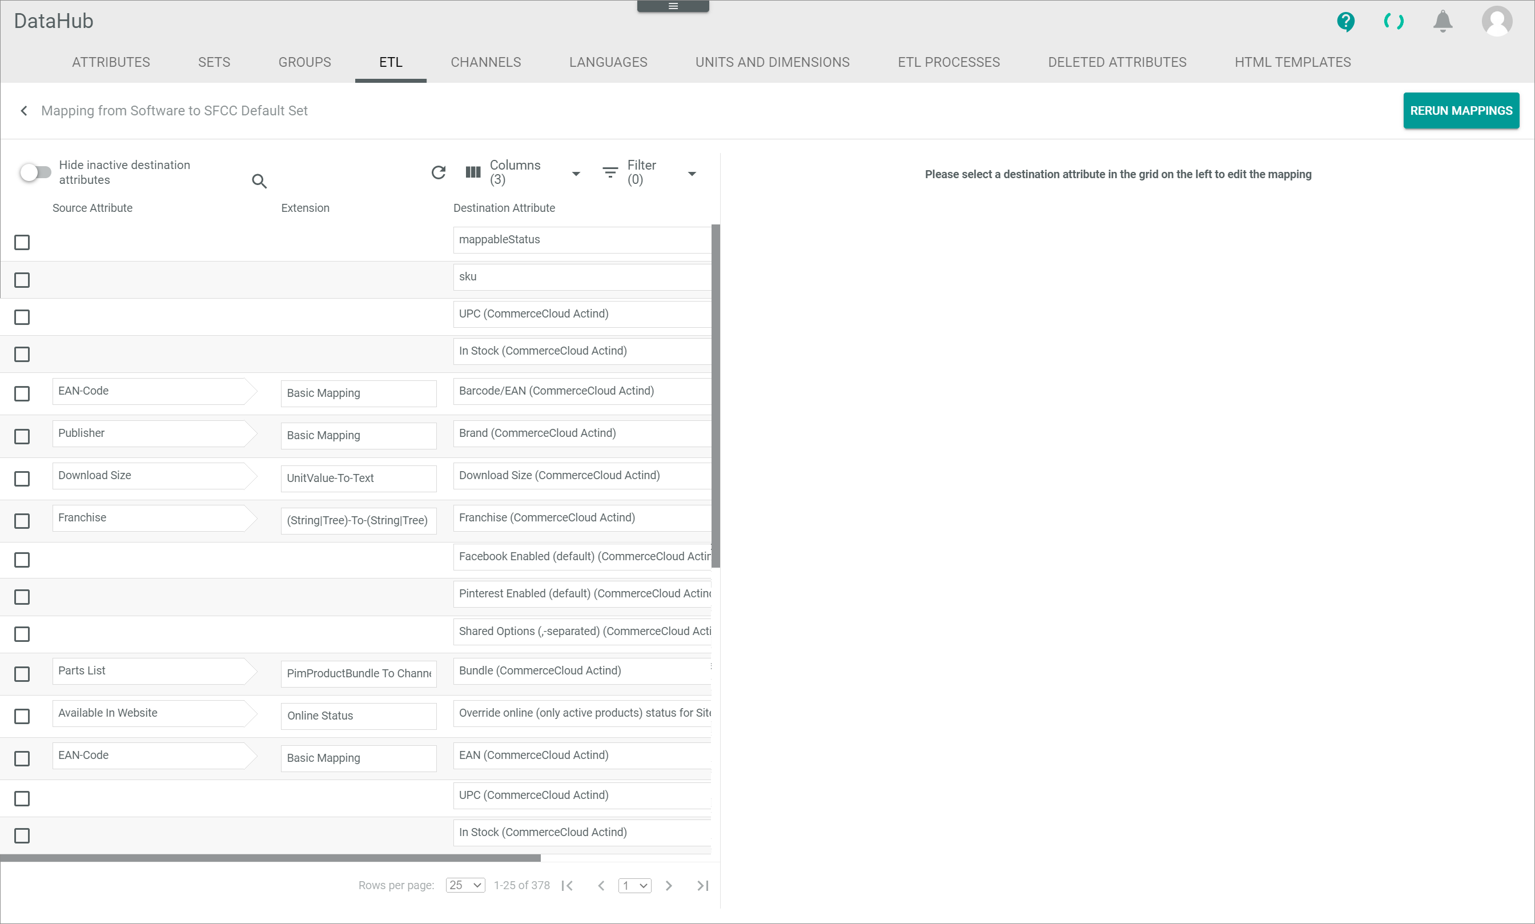Screen dimensions: 1535x924
Task: Click the DataHub logo text
Action: point(54,21)
